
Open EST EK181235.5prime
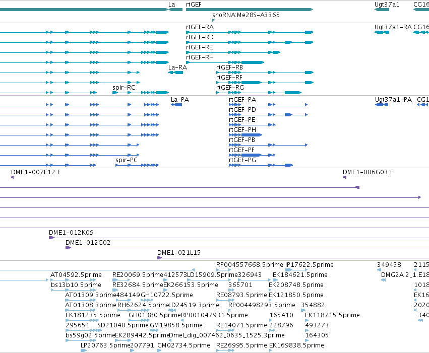(x=93, y=315)
